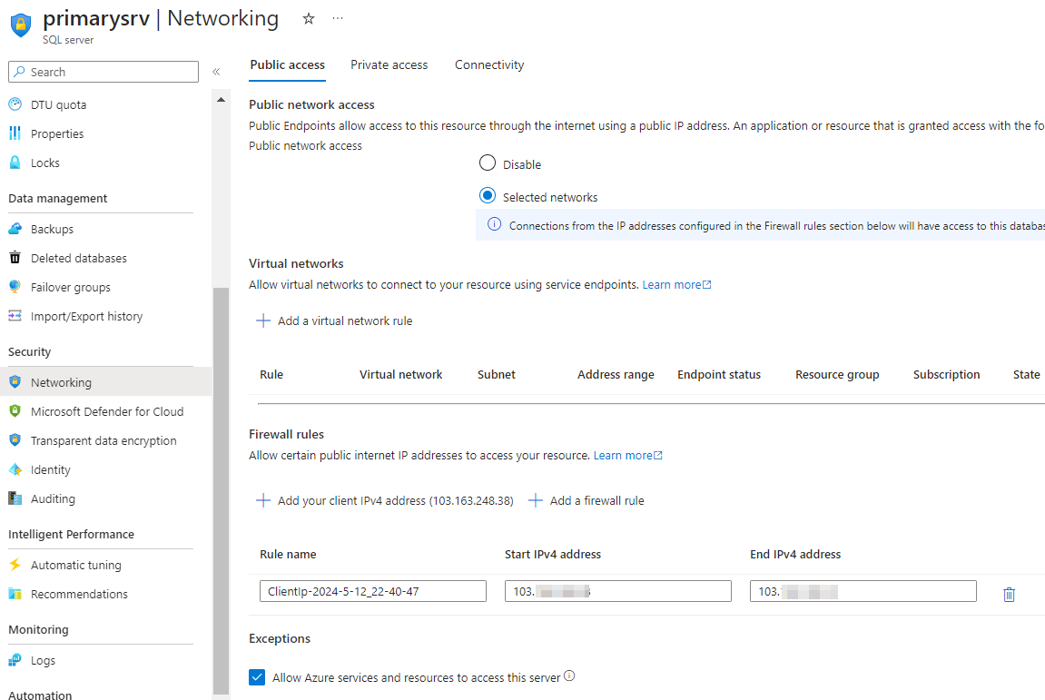Click the Transparent data encryption icon
This screenshot has height=700, width=1045.
pos(15,440)
